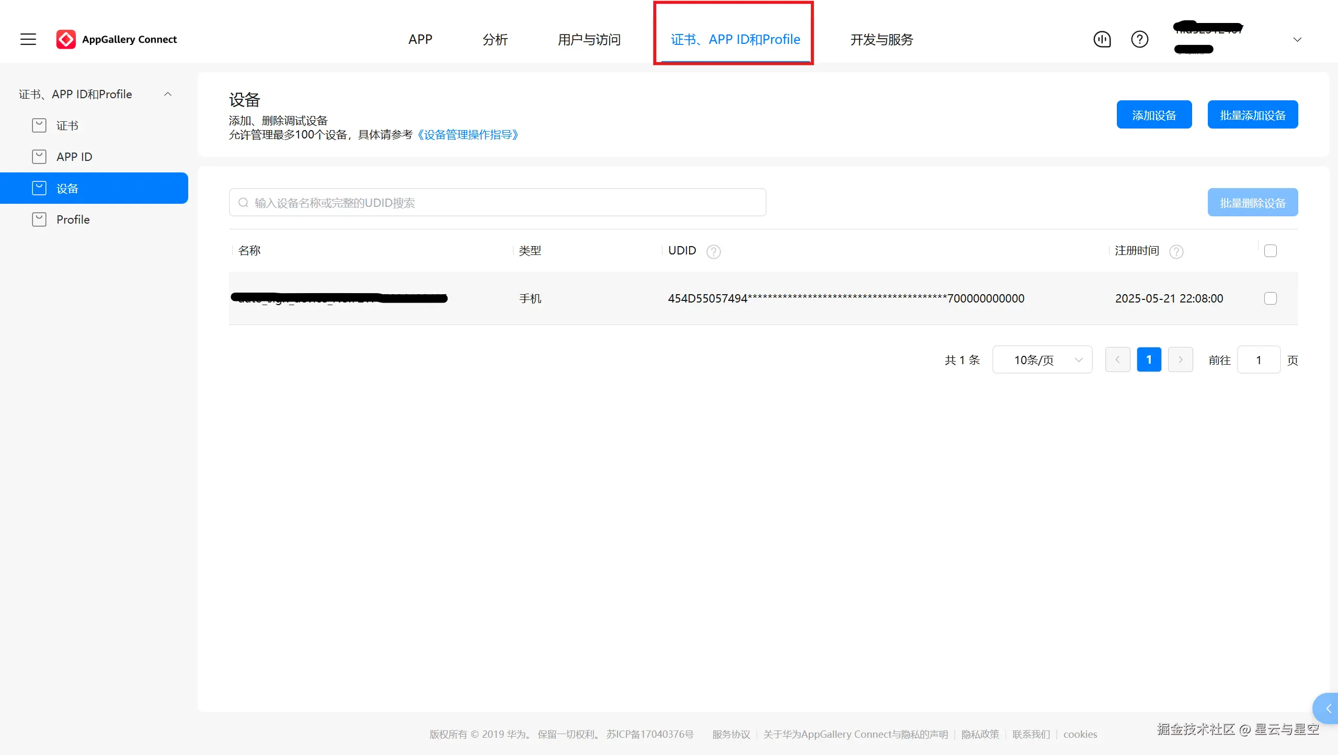This screenshot has width=1338, height=755.
Task: Open the 用户与访问 tab
Action: point(589,40)
